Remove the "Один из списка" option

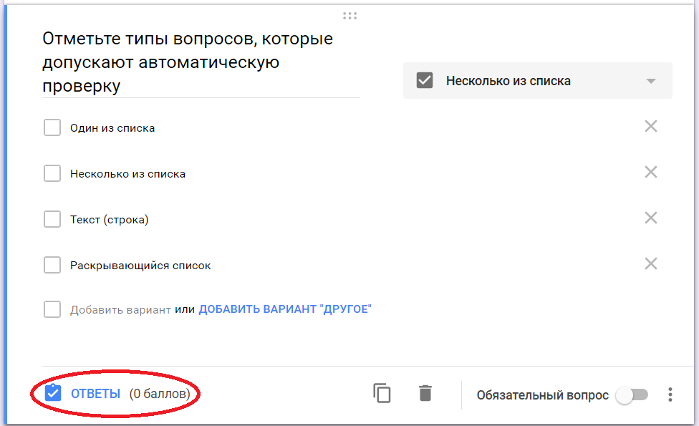point(650,125)
